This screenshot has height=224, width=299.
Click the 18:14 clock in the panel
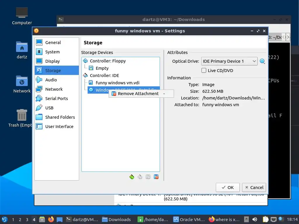[292, 219]
